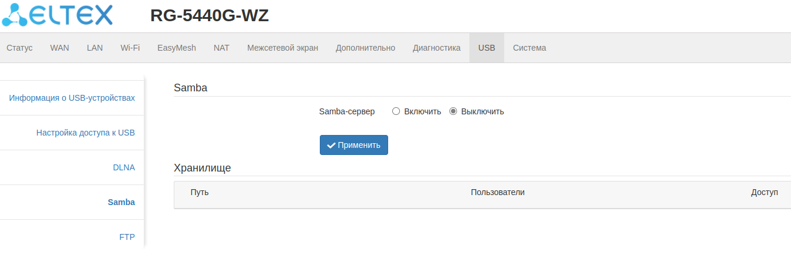Select the USB tab
Viewport: 791px width, 254px height.
[x=486, y=48]
